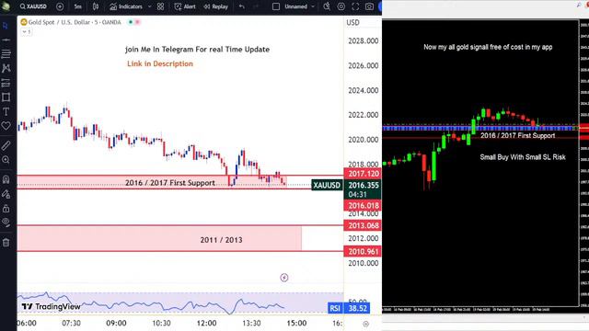
Task: Click the gold signal free text in MT4
Action: (x=488, y=47)
